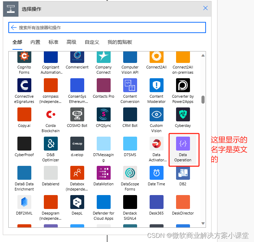Open the Contacts Pro connector

pyautogui.click(x=103, y=85)
